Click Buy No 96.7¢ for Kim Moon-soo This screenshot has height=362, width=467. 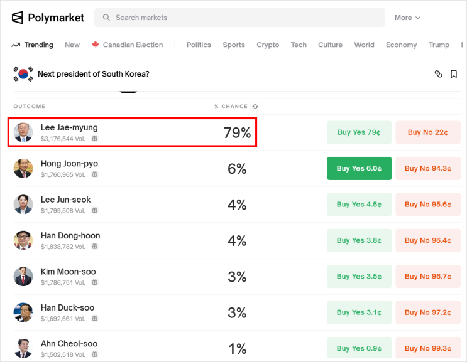(x=428, y=277)
